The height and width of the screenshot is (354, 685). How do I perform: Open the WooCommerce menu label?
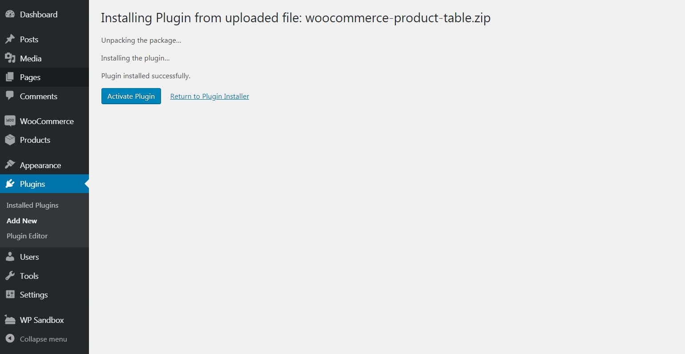point(47,121)
